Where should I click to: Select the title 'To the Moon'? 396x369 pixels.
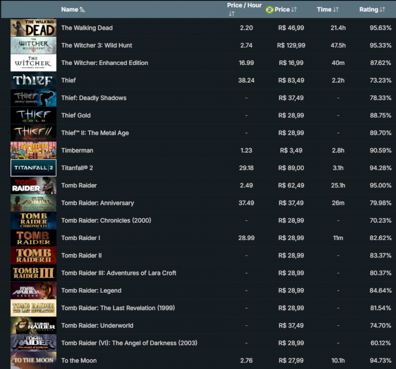pos(79,361)
